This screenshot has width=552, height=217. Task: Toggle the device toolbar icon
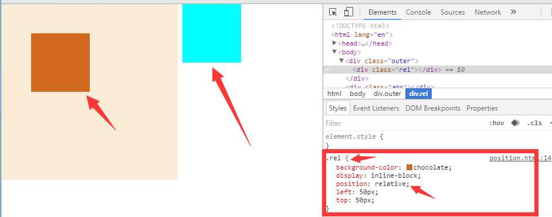[348, 12]
